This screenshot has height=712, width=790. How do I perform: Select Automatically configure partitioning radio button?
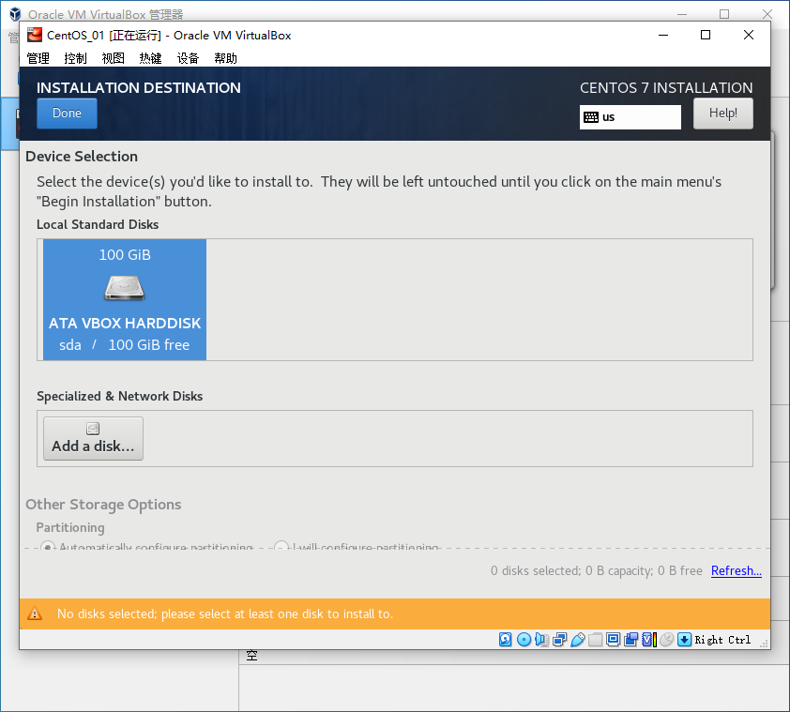pos(47,547)
